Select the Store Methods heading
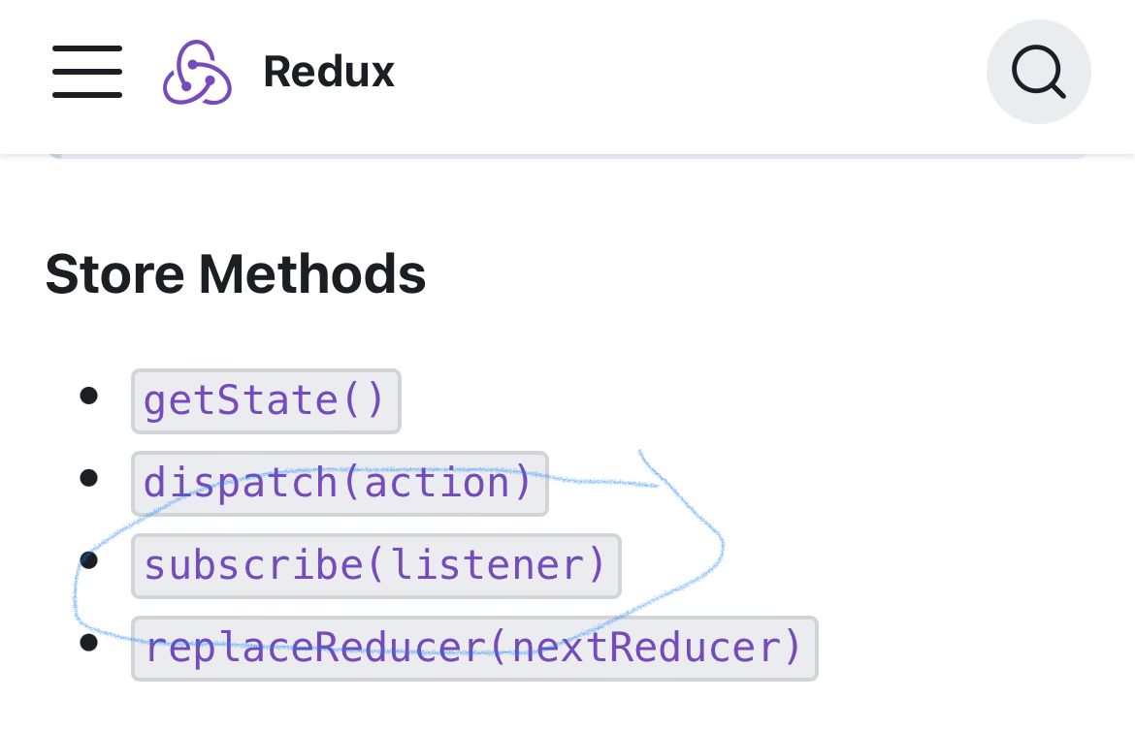The height and width of the screenshot is (731, 1135). click(x=236, y=273)
